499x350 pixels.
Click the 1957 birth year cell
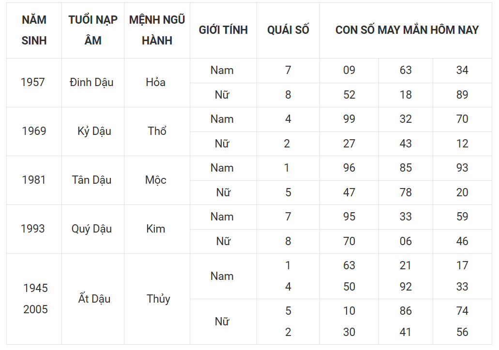pyautogui.click(x=33, y=82)
